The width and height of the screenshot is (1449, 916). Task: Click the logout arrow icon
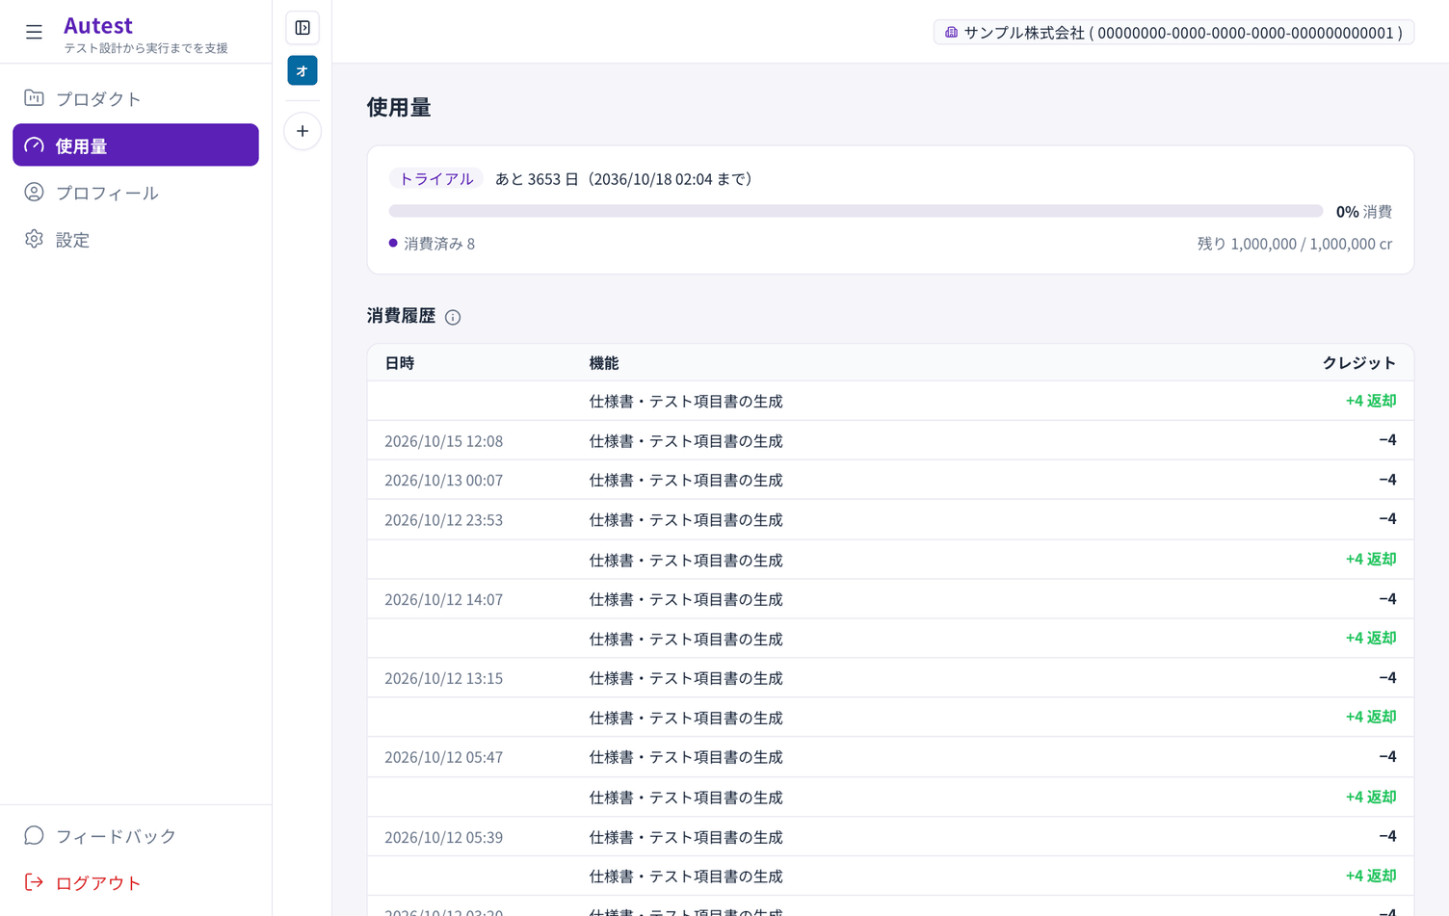click(x=34, y=882)
